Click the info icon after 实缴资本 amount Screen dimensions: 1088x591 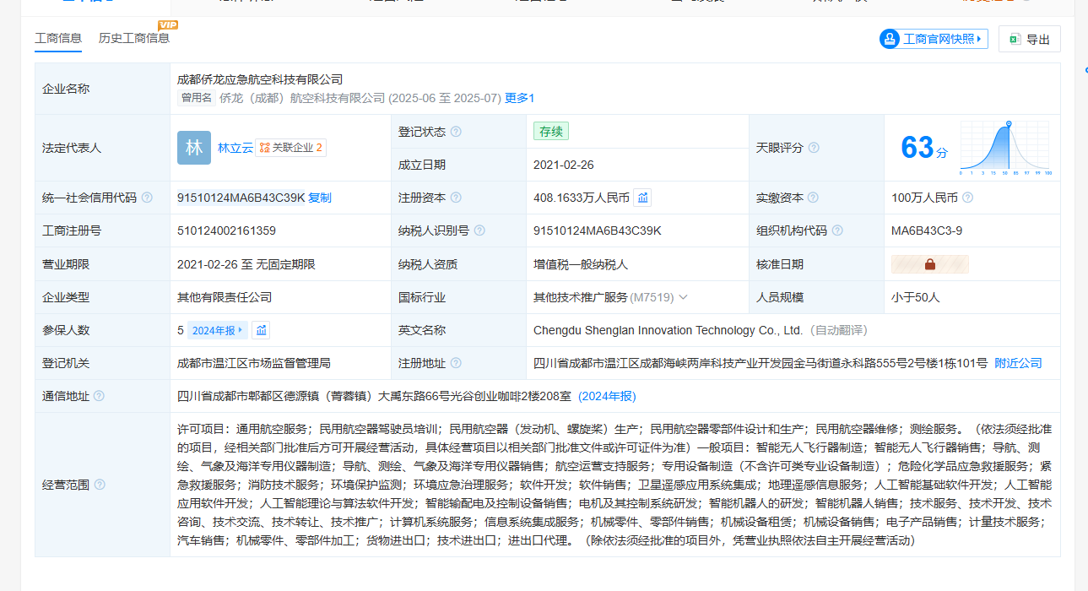967,198
